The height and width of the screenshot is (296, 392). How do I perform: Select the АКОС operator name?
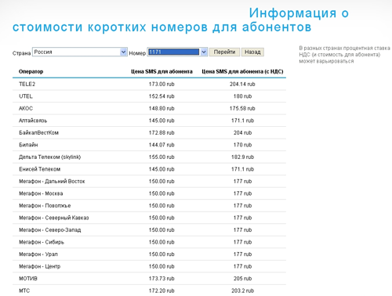point(26,108)
